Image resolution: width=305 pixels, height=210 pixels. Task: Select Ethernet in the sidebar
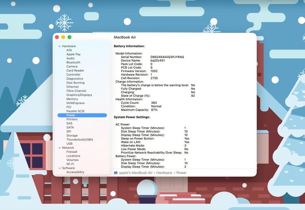tap(72, 87)
